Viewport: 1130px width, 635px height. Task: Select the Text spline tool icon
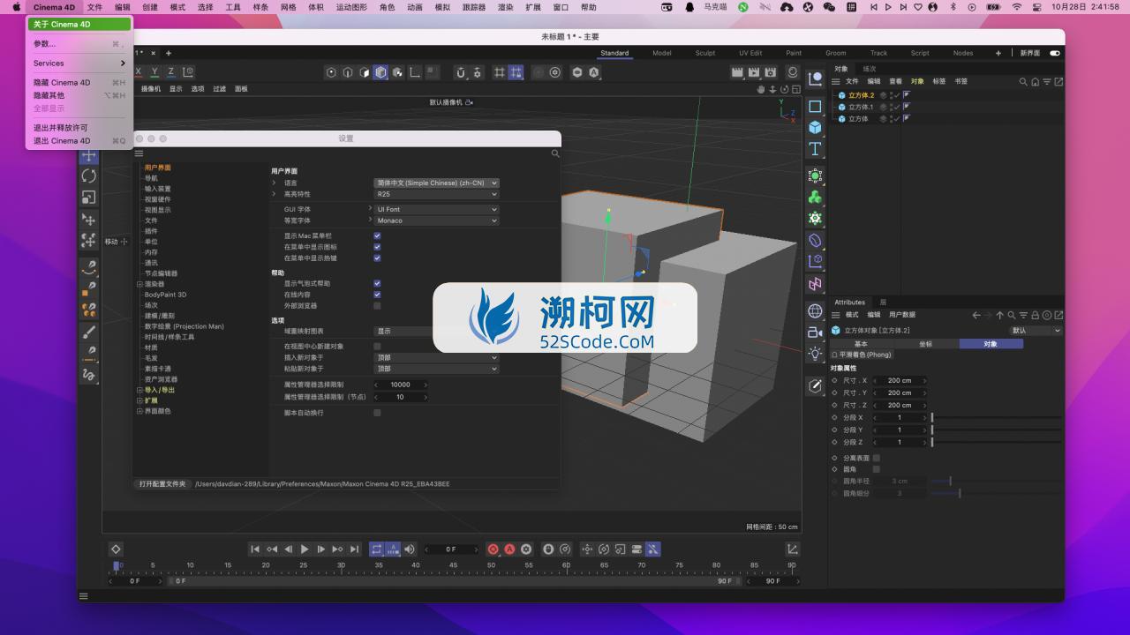click(815, 149)
